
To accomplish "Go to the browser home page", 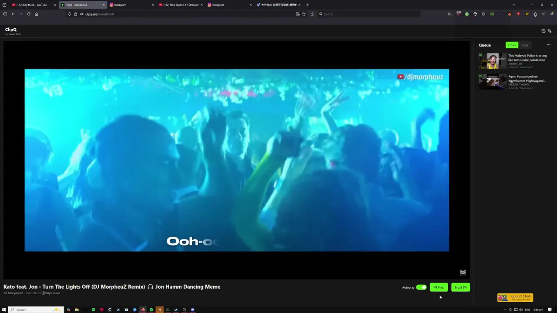I will [x=37, y=14].
